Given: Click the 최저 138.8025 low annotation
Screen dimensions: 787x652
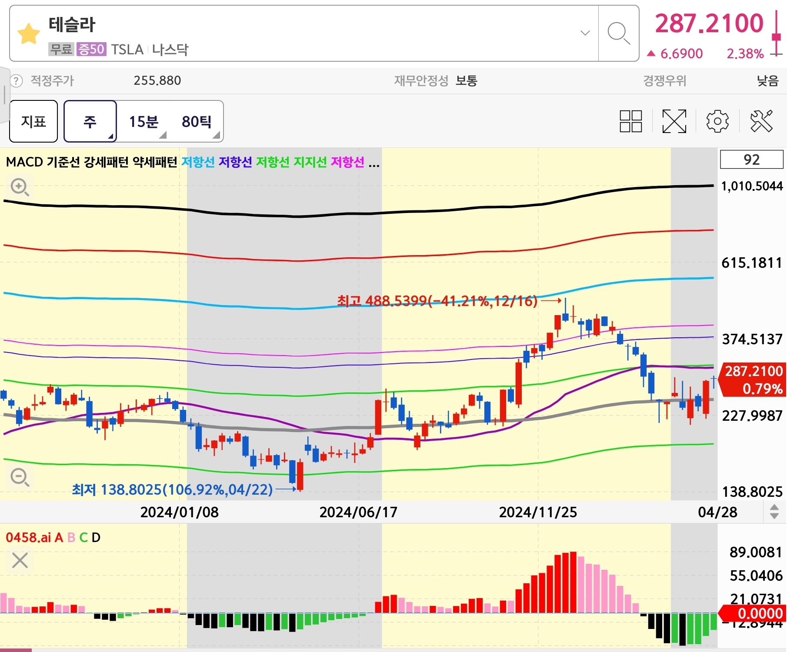Looking at the screenshot, I should (x=172, y=490).
